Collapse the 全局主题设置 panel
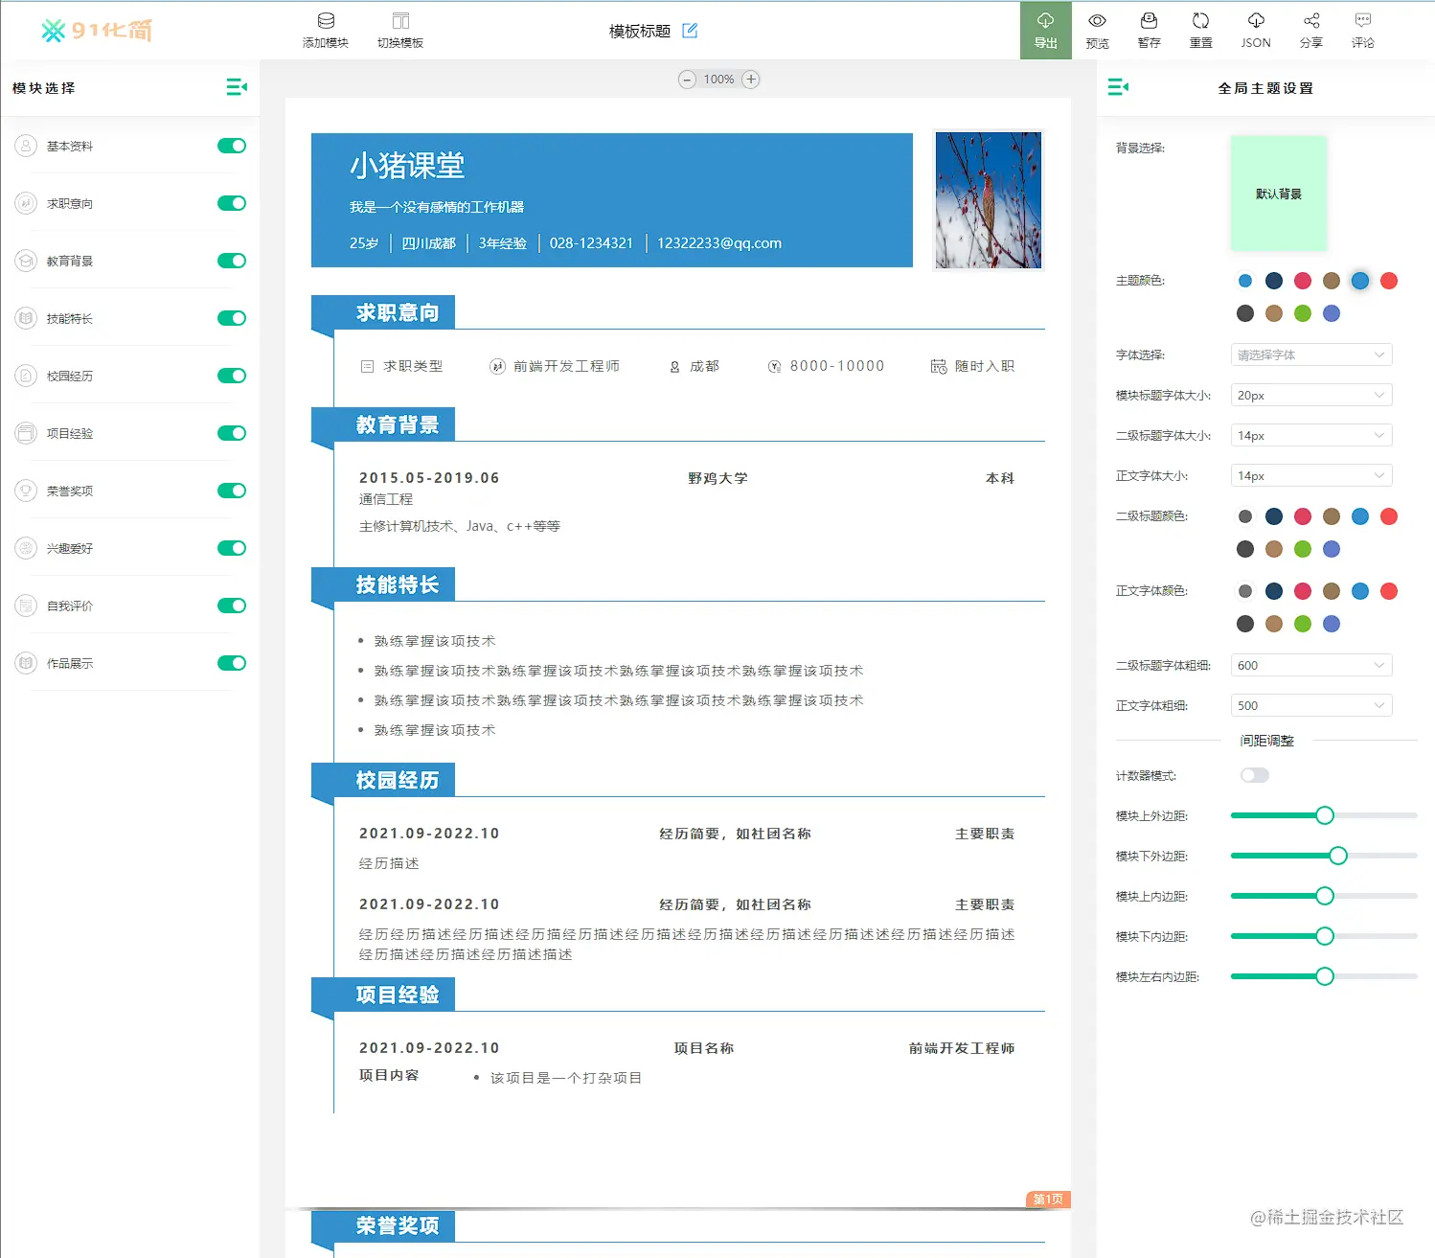This screenshot has height=1258, width=1435. (1117, 87)
